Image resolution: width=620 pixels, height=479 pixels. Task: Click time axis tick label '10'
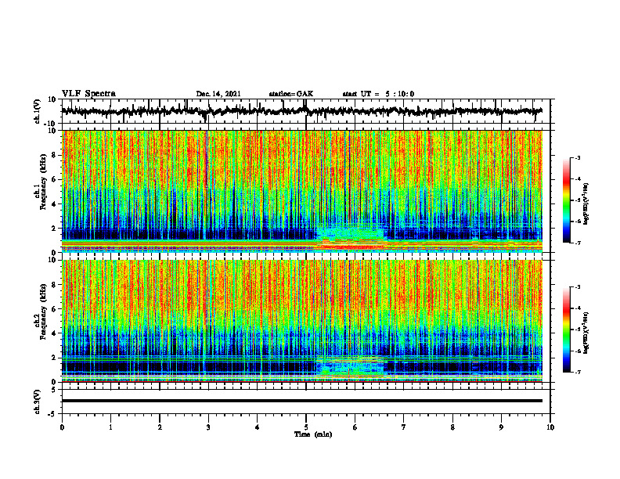tap(550, 427)
